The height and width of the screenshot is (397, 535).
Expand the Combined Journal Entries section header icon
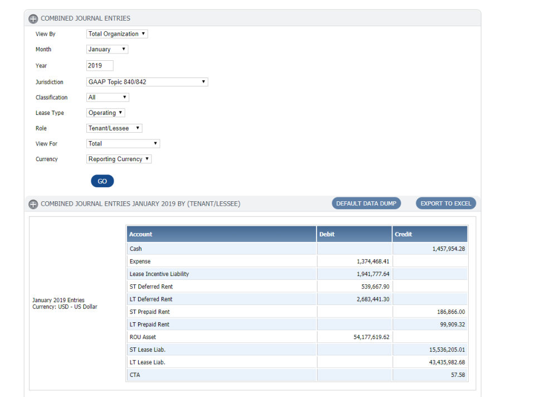tap(32, 18)
